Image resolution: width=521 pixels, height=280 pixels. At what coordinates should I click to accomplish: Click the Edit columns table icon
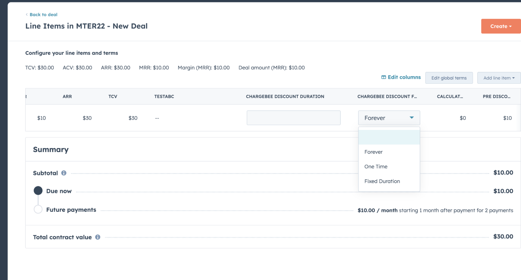(x=384, y=77)
